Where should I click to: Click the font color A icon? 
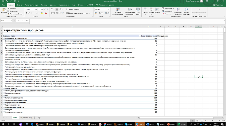point(46,13)
